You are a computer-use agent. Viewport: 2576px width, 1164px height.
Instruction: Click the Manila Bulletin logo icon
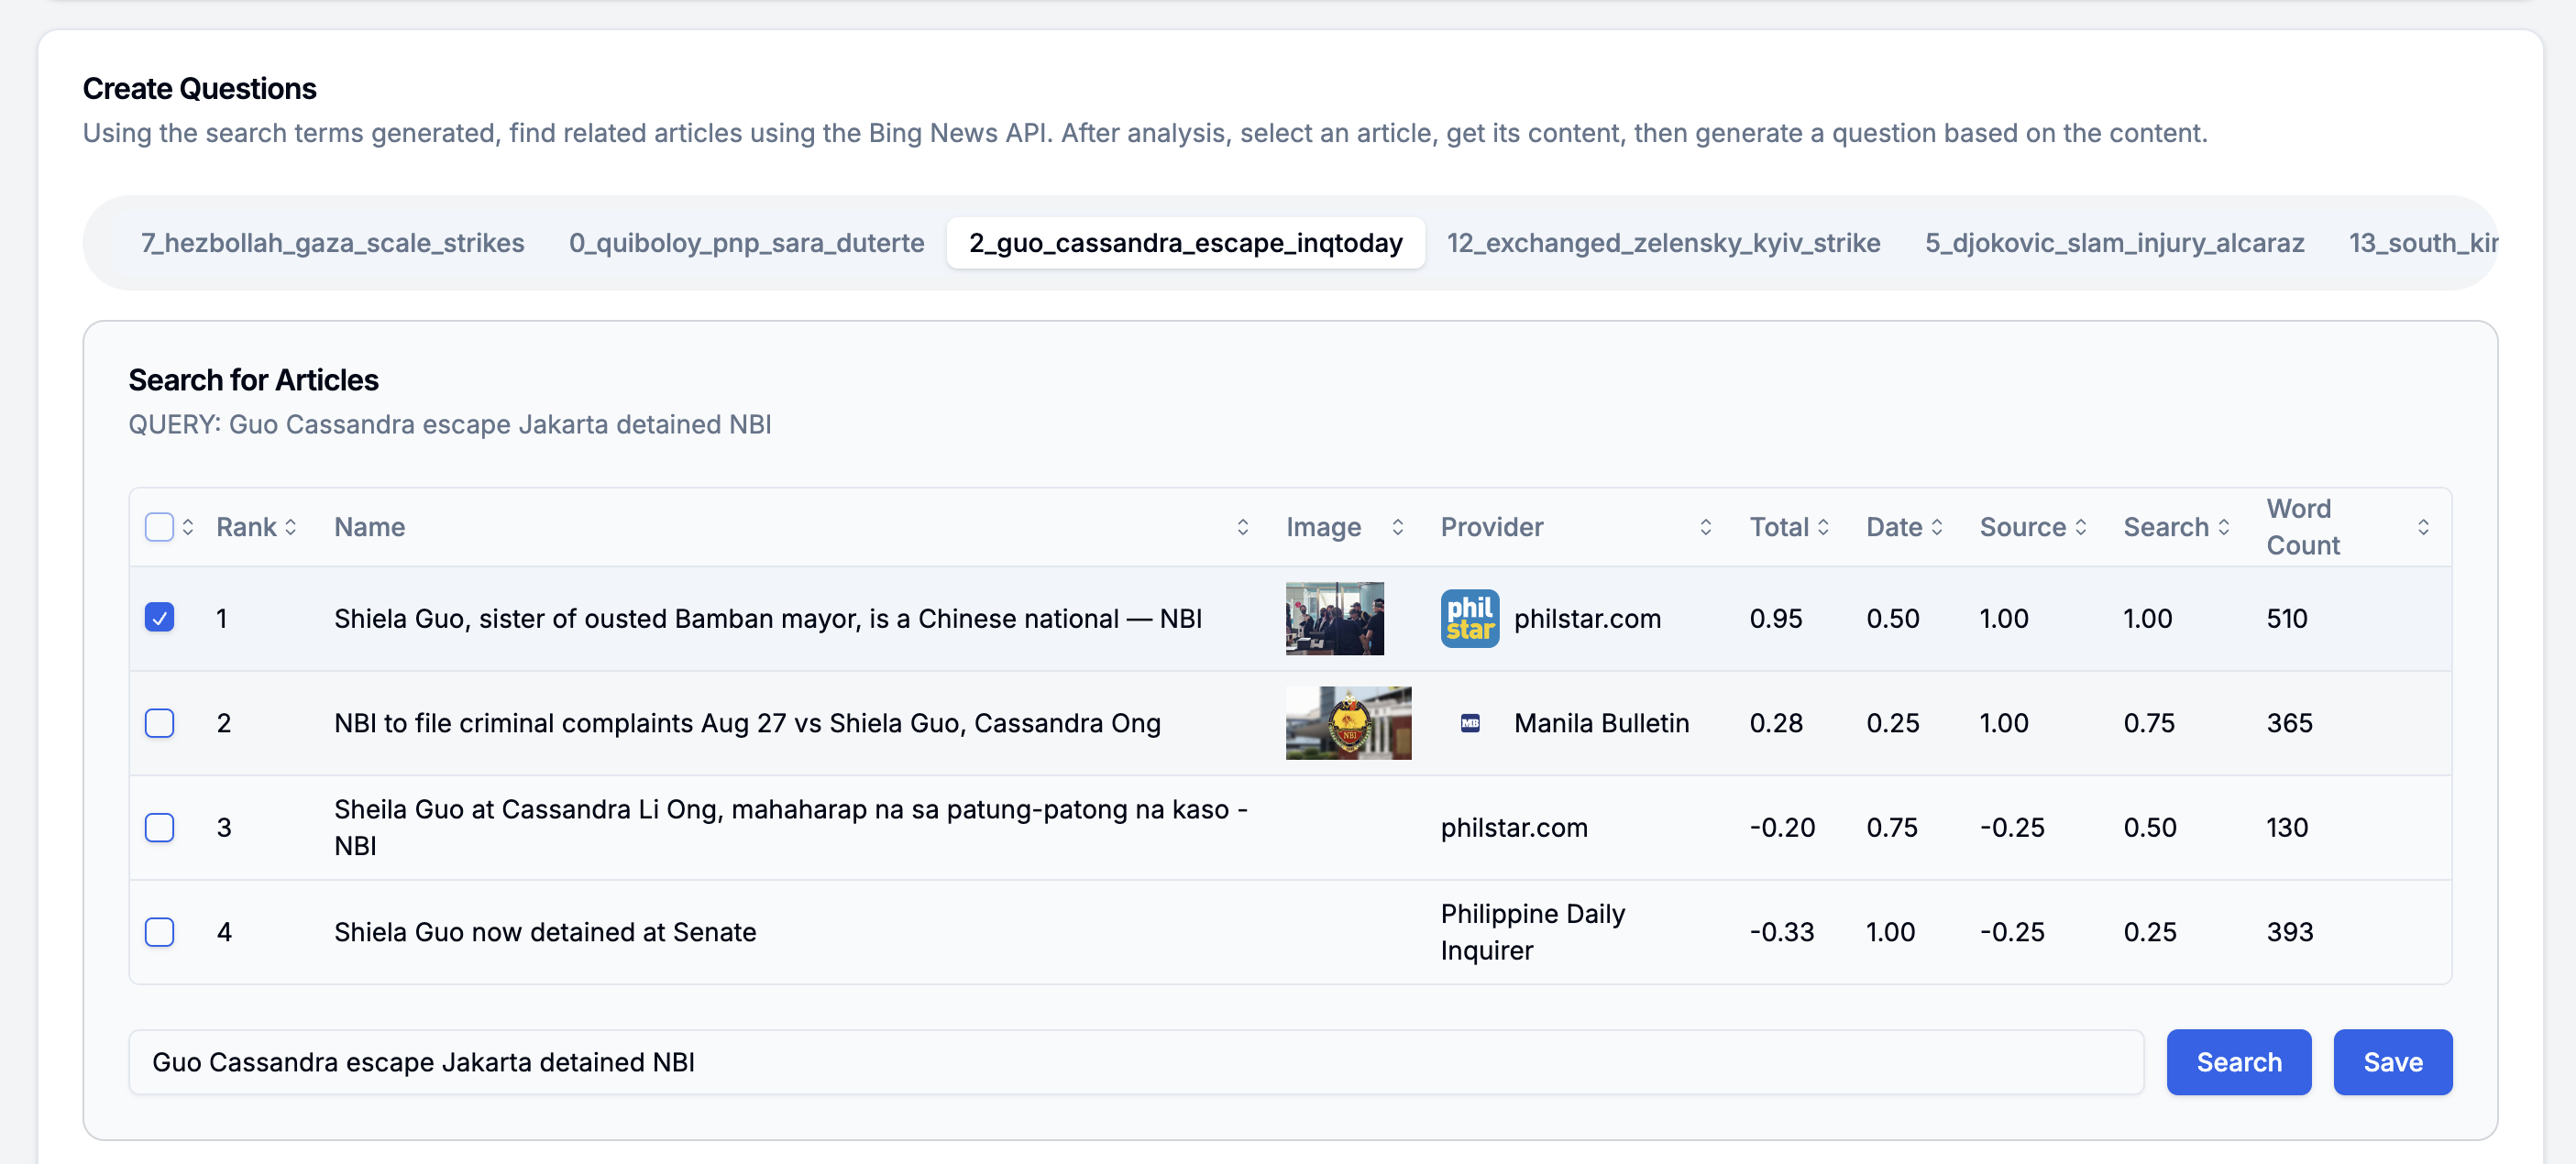(x=1469, y=723)
